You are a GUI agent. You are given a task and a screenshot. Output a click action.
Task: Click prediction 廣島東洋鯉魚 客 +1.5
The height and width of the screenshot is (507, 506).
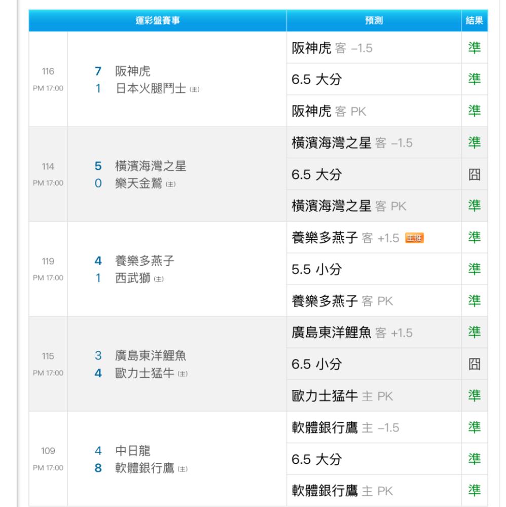pos(352,333)
